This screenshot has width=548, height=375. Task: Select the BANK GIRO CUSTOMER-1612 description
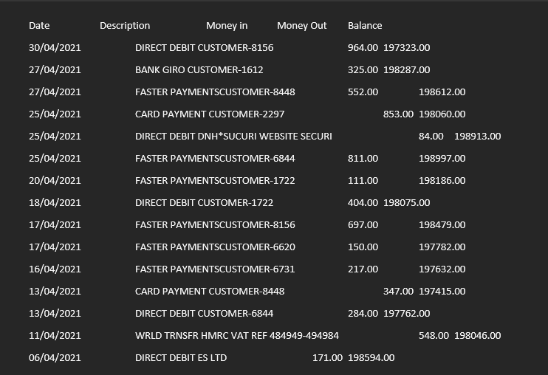(199, 70)
